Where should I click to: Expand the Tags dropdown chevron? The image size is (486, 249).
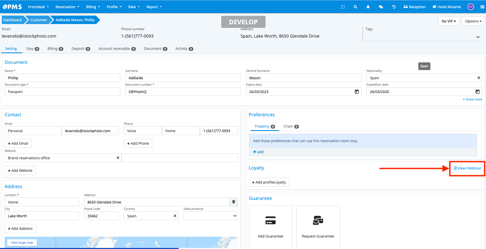(478, 37)
